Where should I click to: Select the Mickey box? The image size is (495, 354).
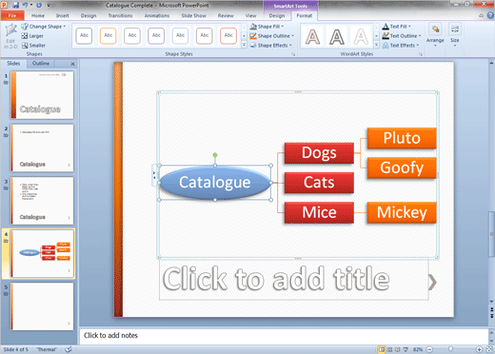[402, 212]
